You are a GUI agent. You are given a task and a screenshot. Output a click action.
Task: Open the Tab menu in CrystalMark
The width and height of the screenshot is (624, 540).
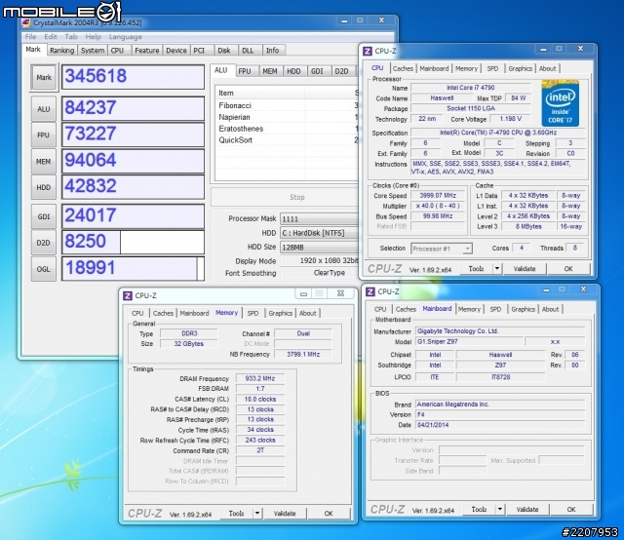coord(71,37)
